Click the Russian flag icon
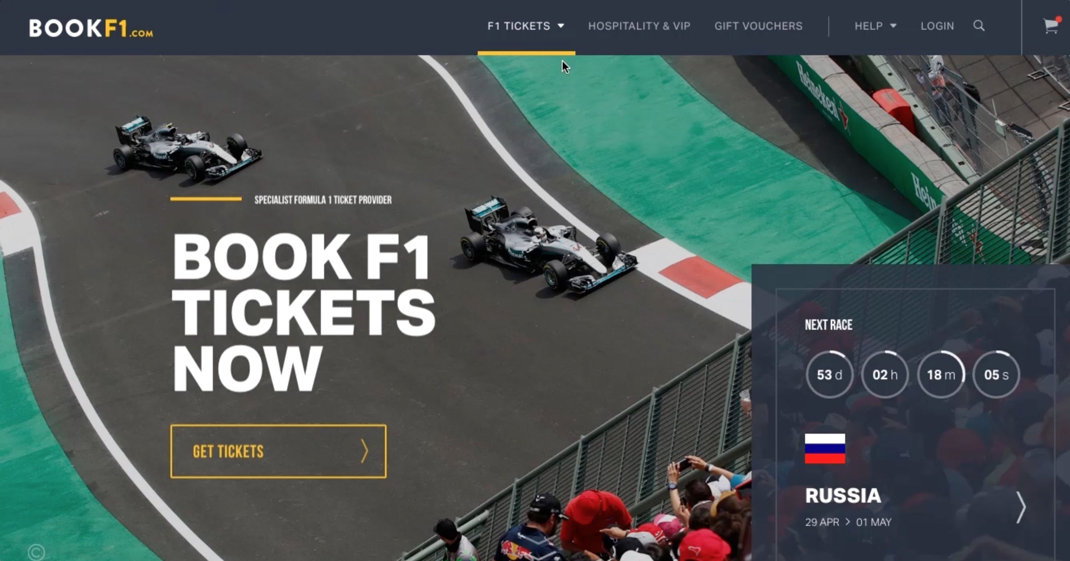Screen dimensions: 1070x561 tap(825, 449)
